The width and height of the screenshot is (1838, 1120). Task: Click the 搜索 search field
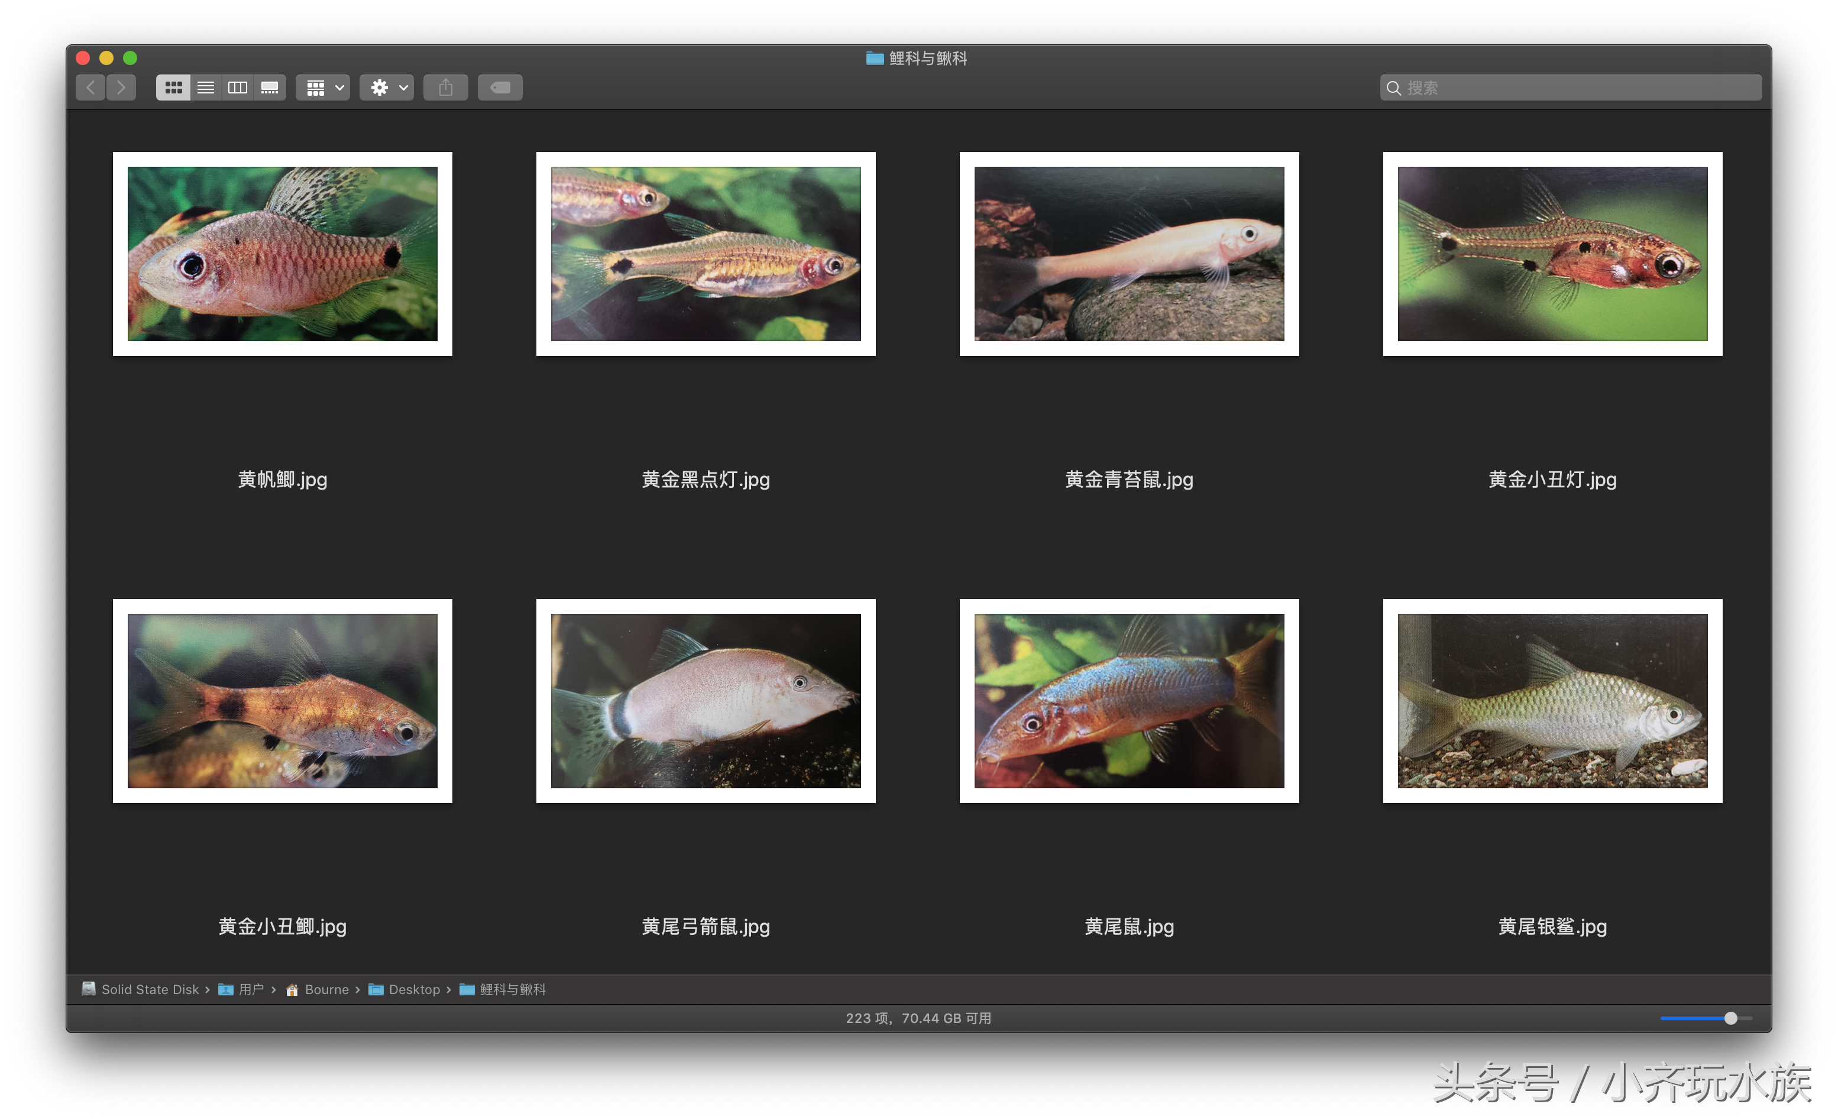tap(1571, 88)
